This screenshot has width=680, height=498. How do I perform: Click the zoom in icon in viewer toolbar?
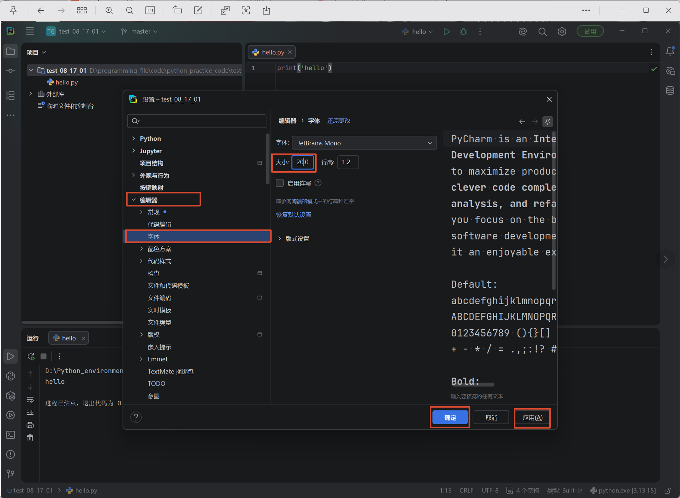[x=109, y=10]
